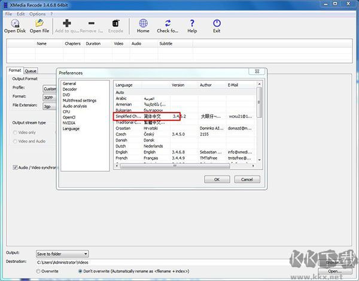Click the Open File toolbar icon

pos(39,23)
